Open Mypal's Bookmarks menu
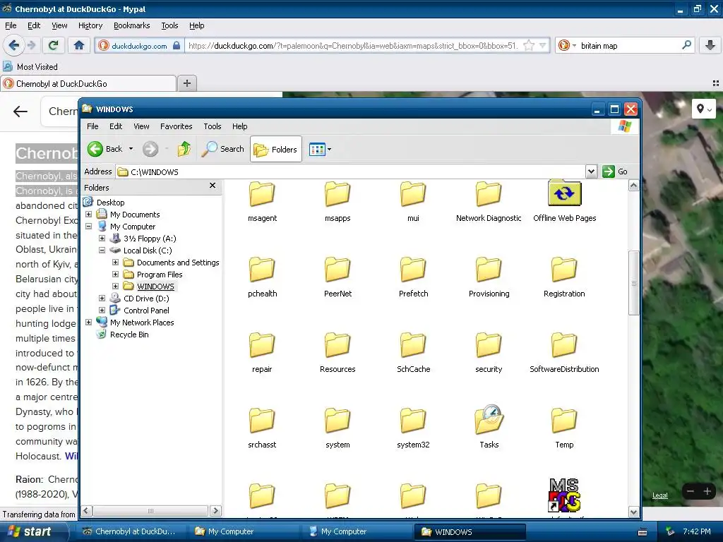Screen dimensions: 723x542 pos(131,26)
